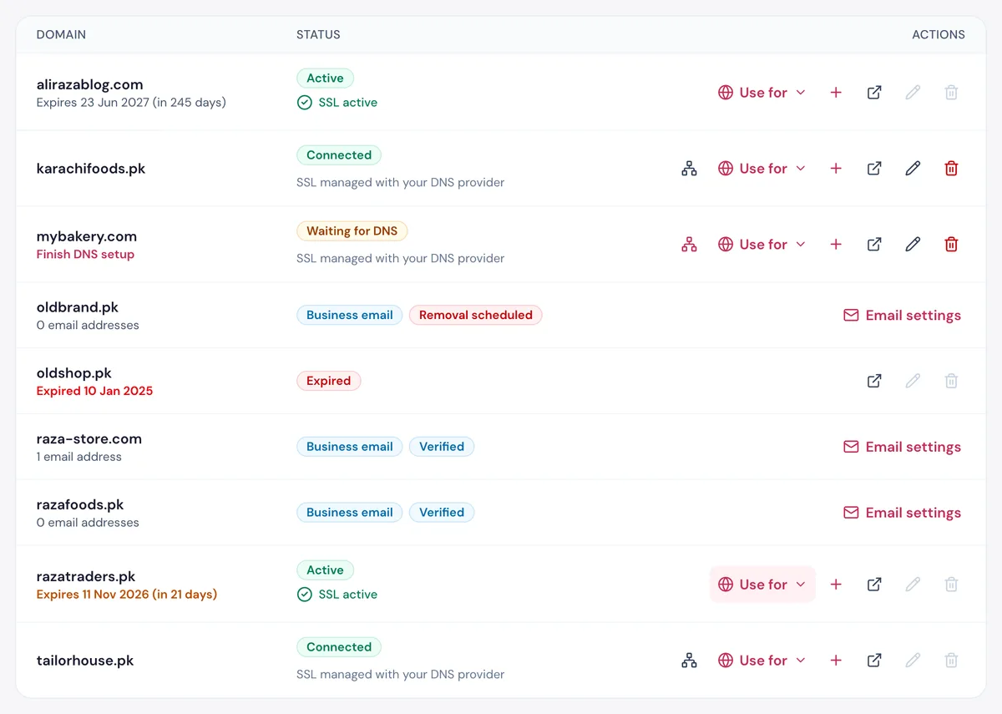Select the alirazablog.com domain name
The width and height of the screenshot is (1002, 714).
pyautogui.click(x=90, y=84)
